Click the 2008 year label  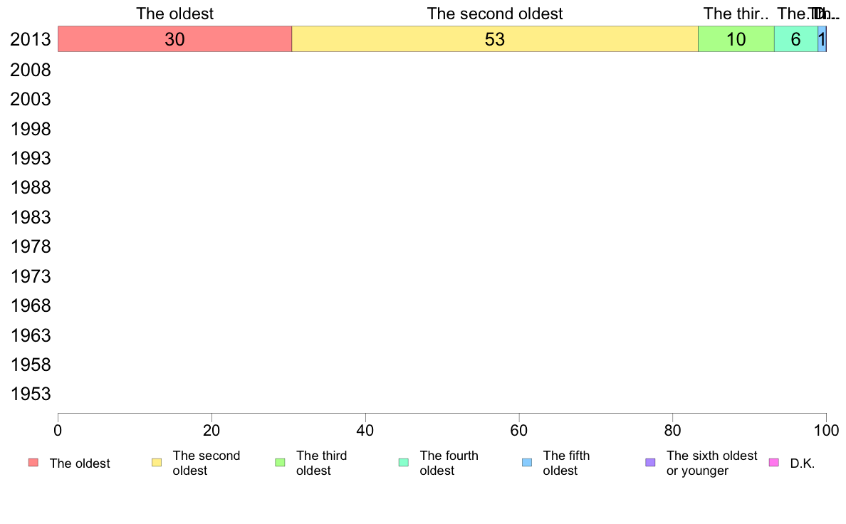click(30, 70)
